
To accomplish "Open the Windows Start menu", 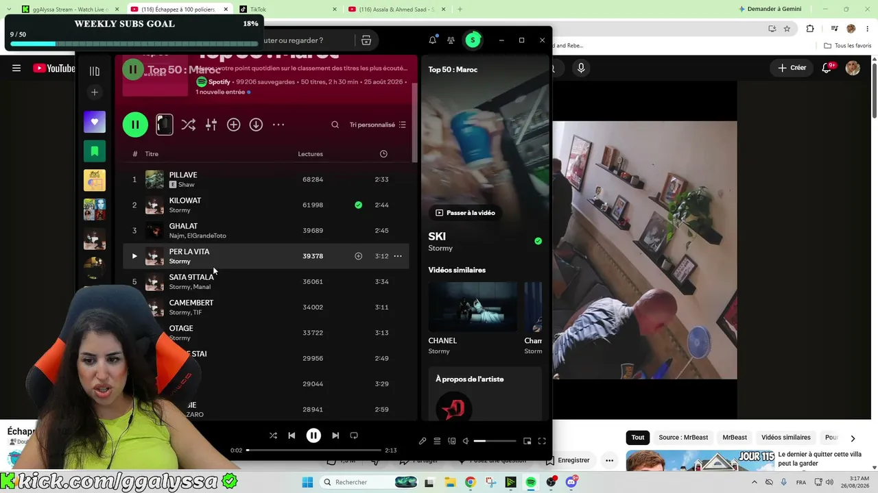I will 307,482.
